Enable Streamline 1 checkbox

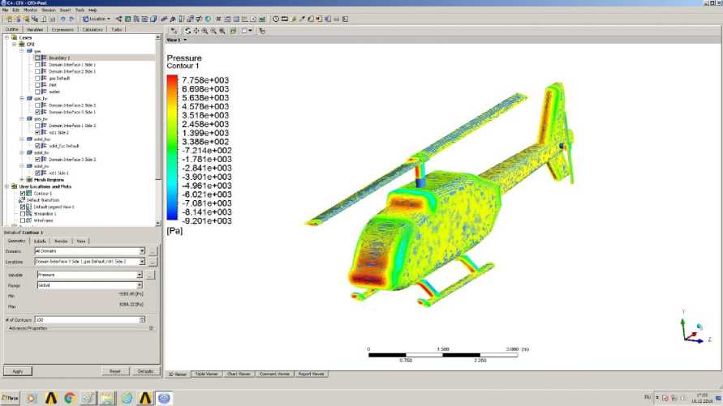(x=23, y=214)
